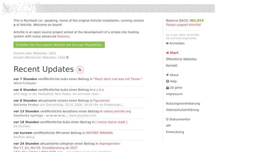
Task: Click the hemlocke springs post excerpt
Action: tap(55, 116)
